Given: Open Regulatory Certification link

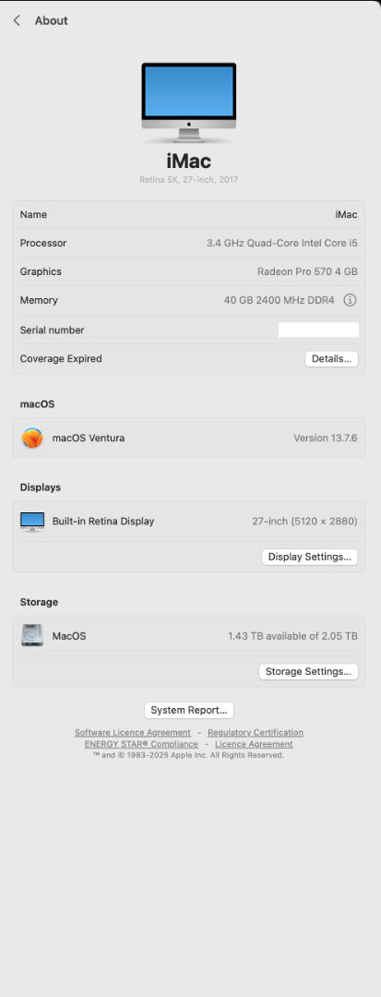Looking at the screenshot, I should click(x=256, y=732).
